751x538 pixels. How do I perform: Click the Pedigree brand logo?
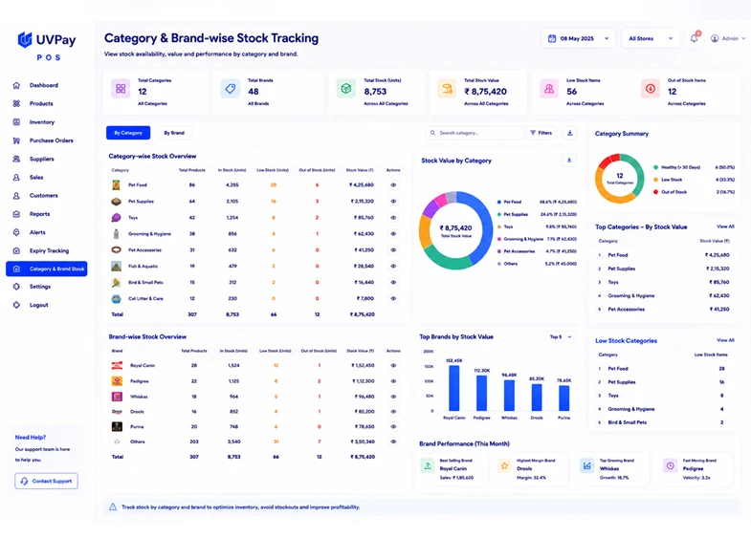(117, 381)
